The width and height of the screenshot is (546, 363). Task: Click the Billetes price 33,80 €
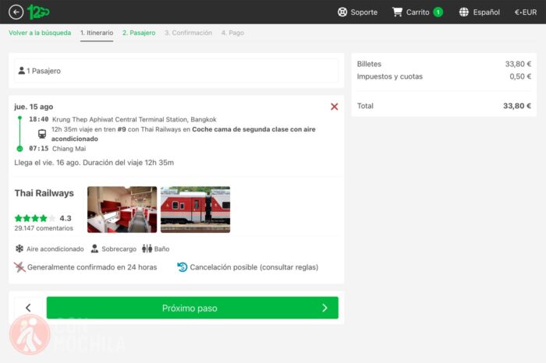click(518, 64)
